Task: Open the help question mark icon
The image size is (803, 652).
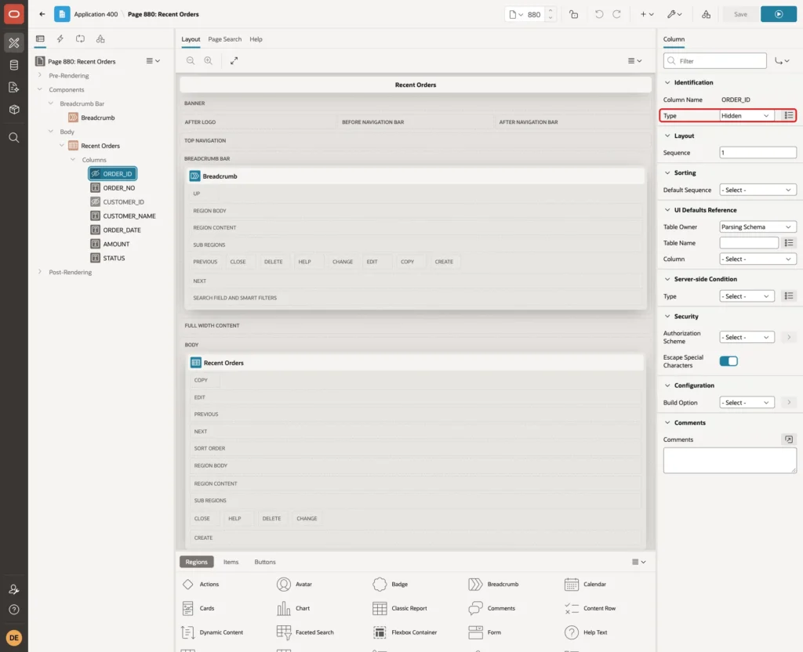Action: click(x=14, y=610)
